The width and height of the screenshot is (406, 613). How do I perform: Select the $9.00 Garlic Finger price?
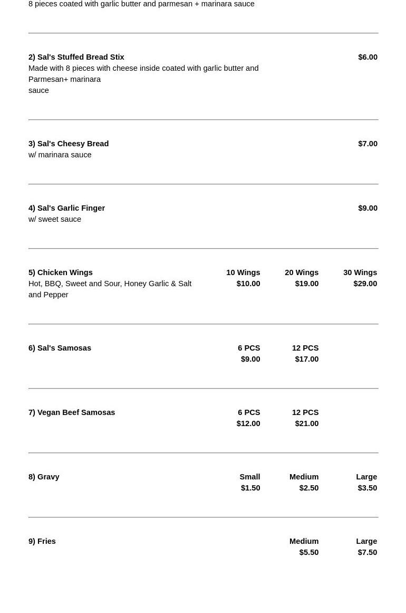tap(368, 208)
